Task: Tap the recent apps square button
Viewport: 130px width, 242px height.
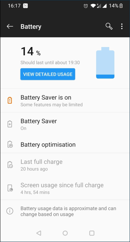Action: (x=92, y=233)
